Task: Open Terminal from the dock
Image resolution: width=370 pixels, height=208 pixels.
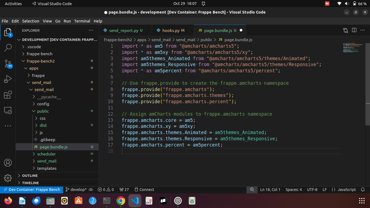Action: point(107,201)
